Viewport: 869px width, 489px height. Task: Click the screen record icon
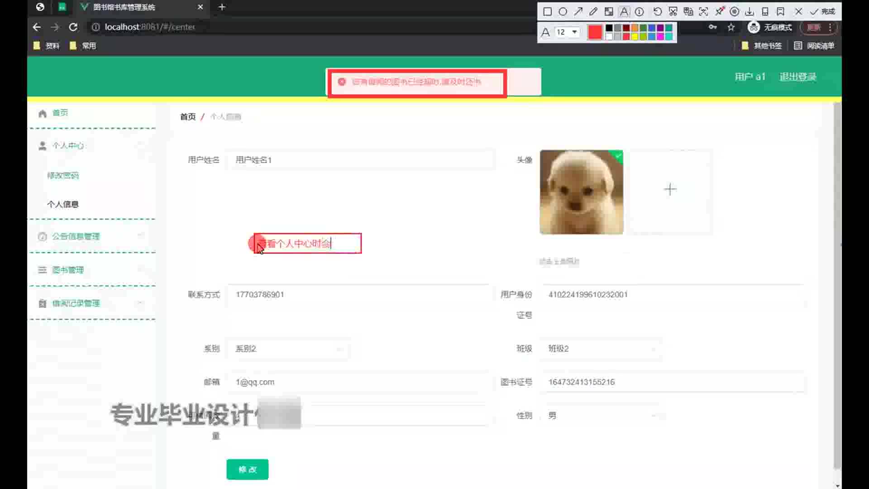(735, 12)
